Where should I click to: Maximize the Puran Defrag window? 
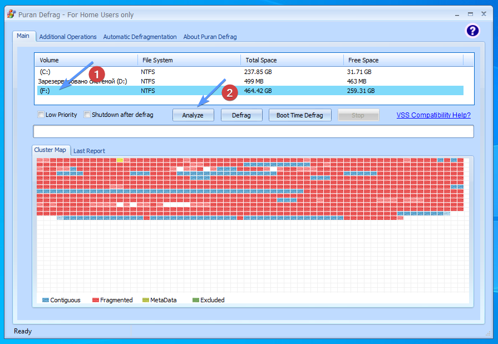click(470, 14)
